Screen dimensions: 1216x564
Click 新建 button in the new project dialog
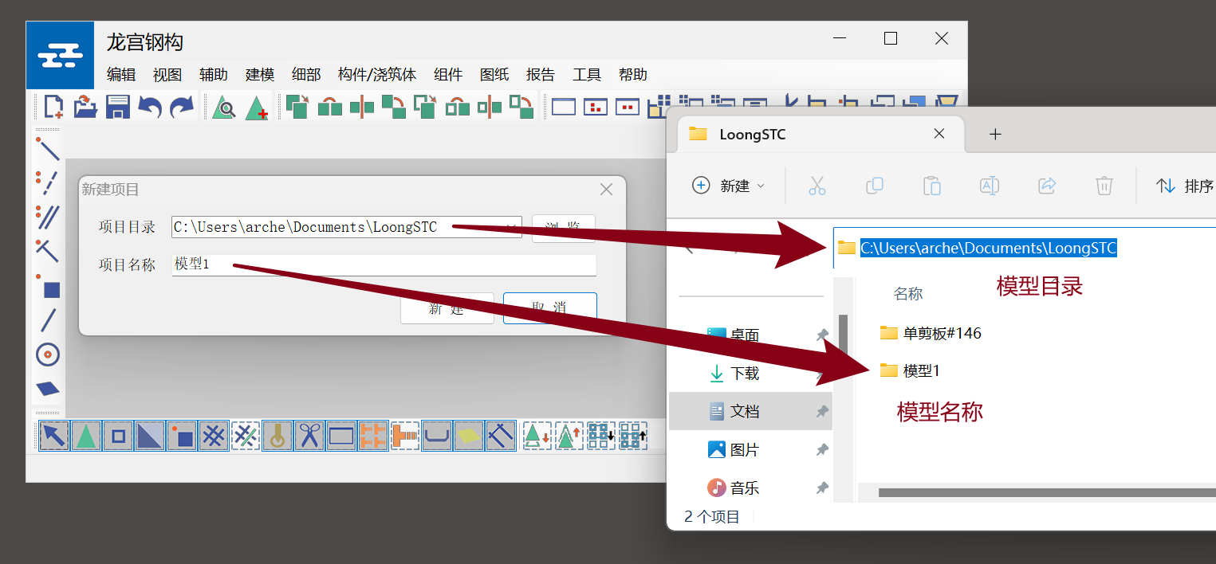click(447, 308)
